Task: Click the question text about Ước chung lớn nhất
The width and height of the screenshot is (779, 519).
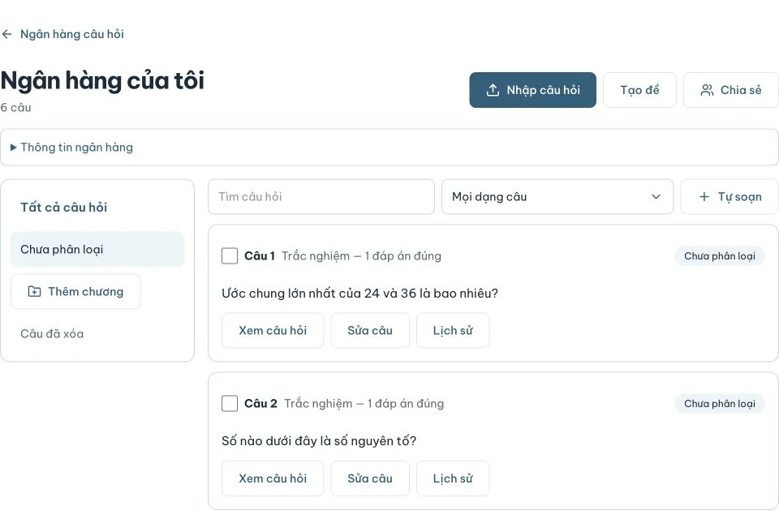Action: coord(359,293)
